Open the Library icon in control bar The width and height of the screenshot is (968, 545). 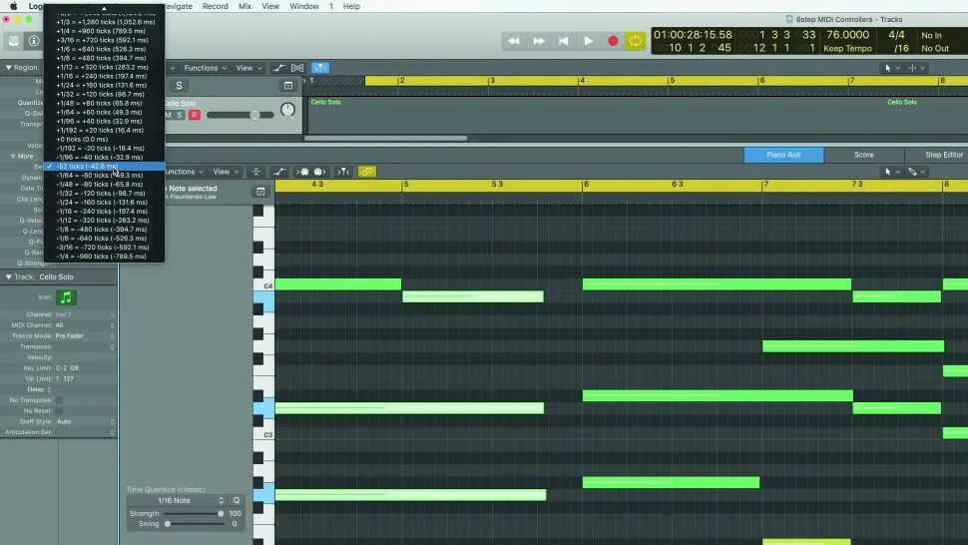click(14, 41)
